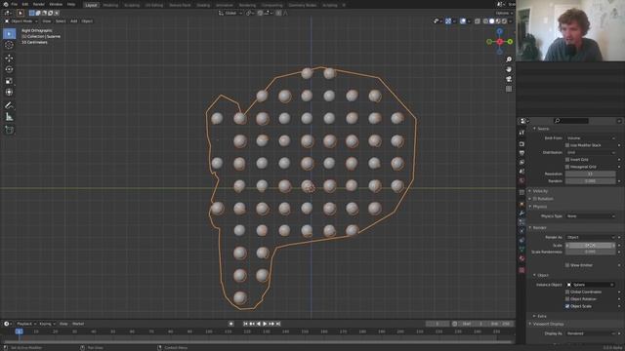625x351 pixels.
Task: Jump to the first frame button
Action: pyautogui.click(x=245, y=324)
